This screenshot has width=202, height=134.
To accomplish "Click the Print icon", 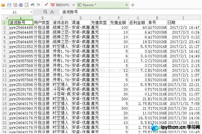I will 21,5.
